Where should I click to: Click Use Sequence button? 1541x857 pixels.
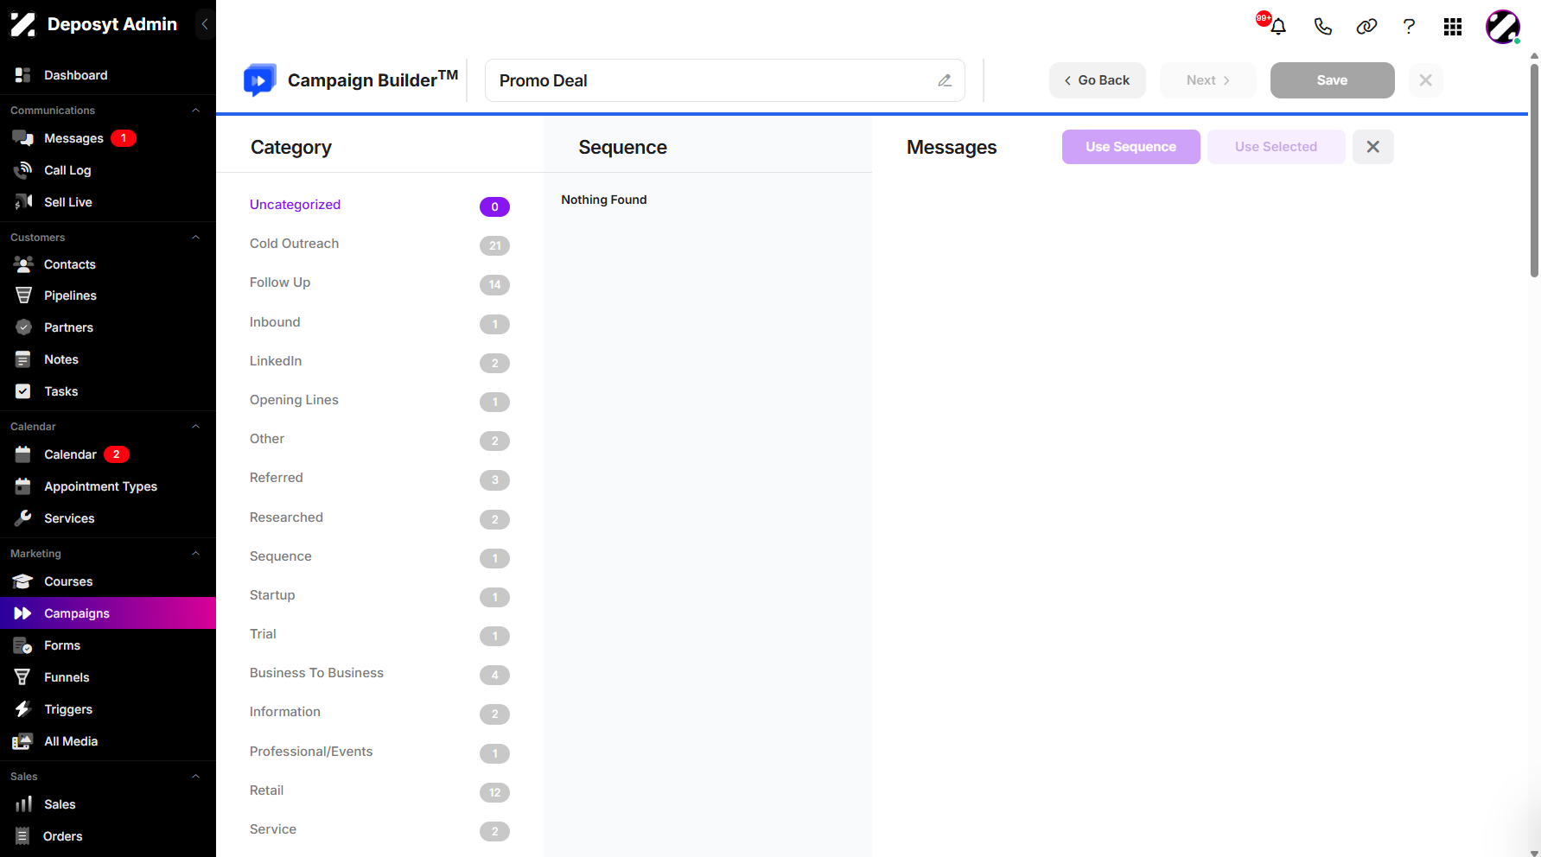[1130, 147]
